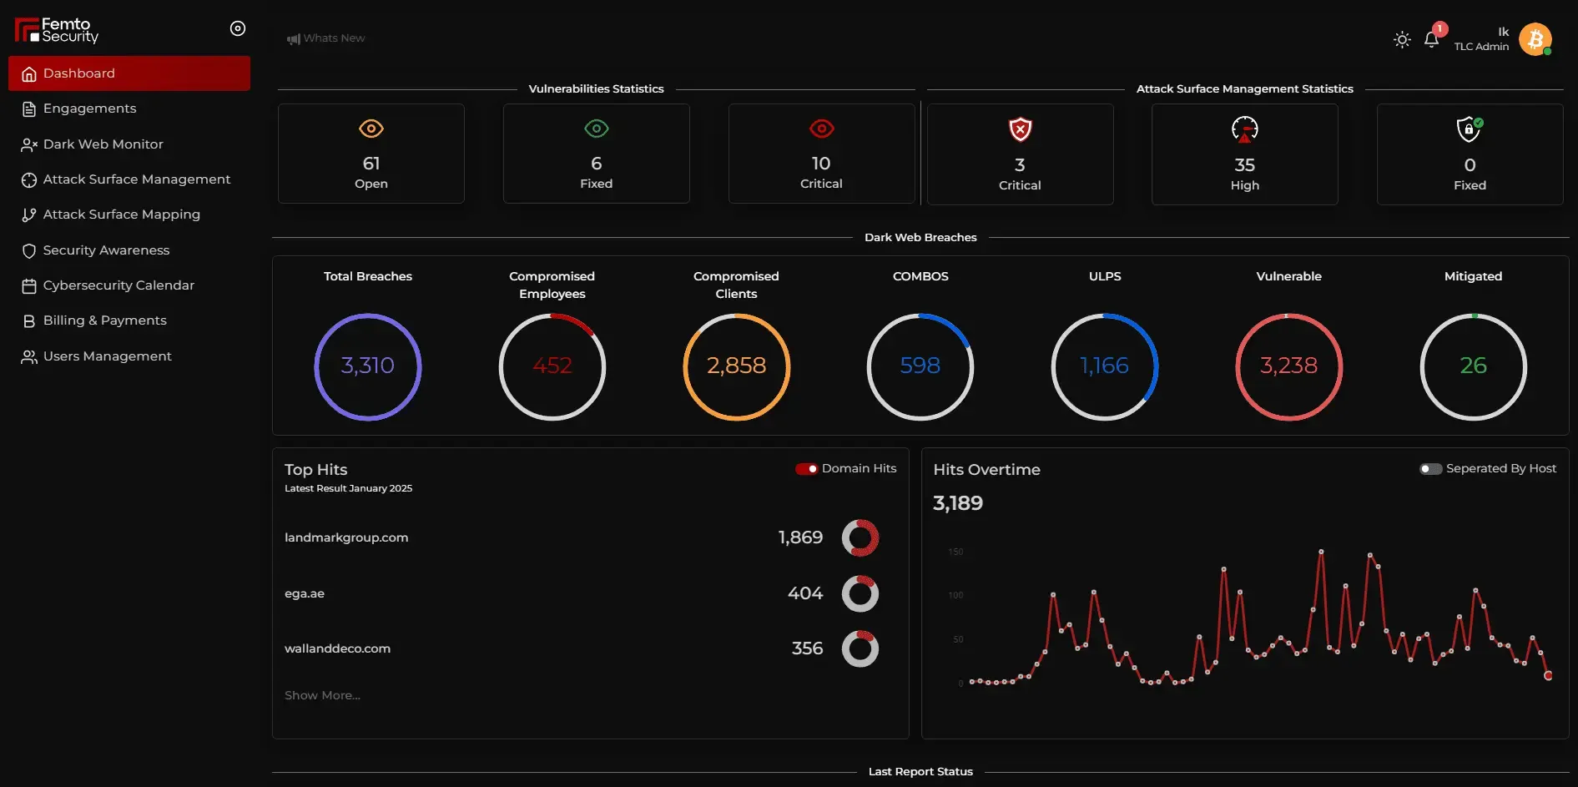Click the notification bell icon
Viewport: 1578px width, 787px height.
coord(1430,38)
